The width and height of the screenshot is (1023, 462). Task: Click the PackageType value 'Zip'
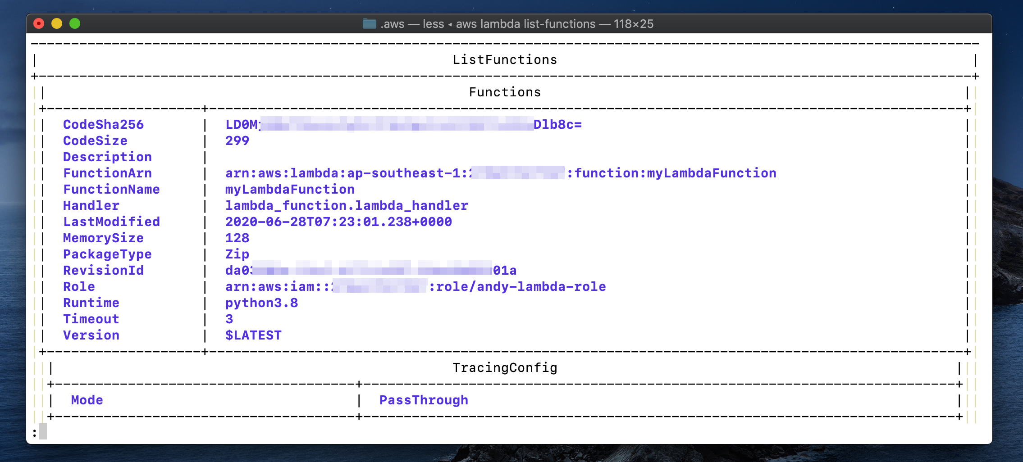coord(237,254)
